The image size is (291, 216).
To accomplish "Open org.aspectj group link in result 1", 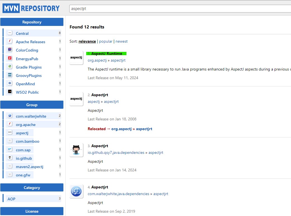I will (97, 60).
